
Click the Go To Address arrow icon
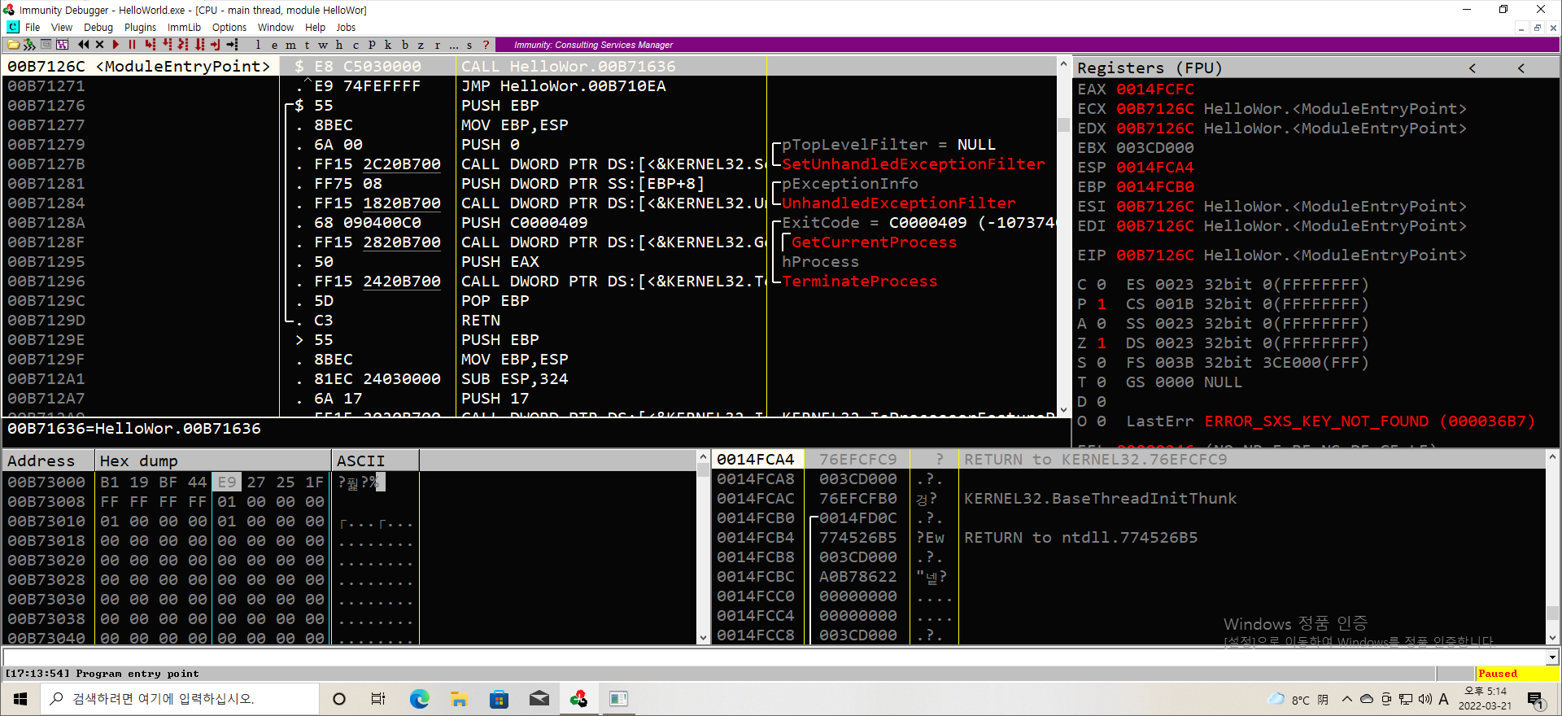(233, 45)
